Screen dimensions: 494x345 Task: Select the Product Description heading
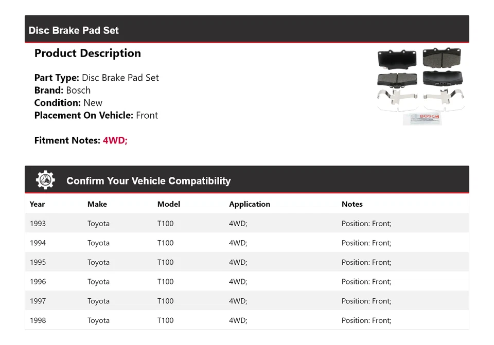click(x=87, y=53)
